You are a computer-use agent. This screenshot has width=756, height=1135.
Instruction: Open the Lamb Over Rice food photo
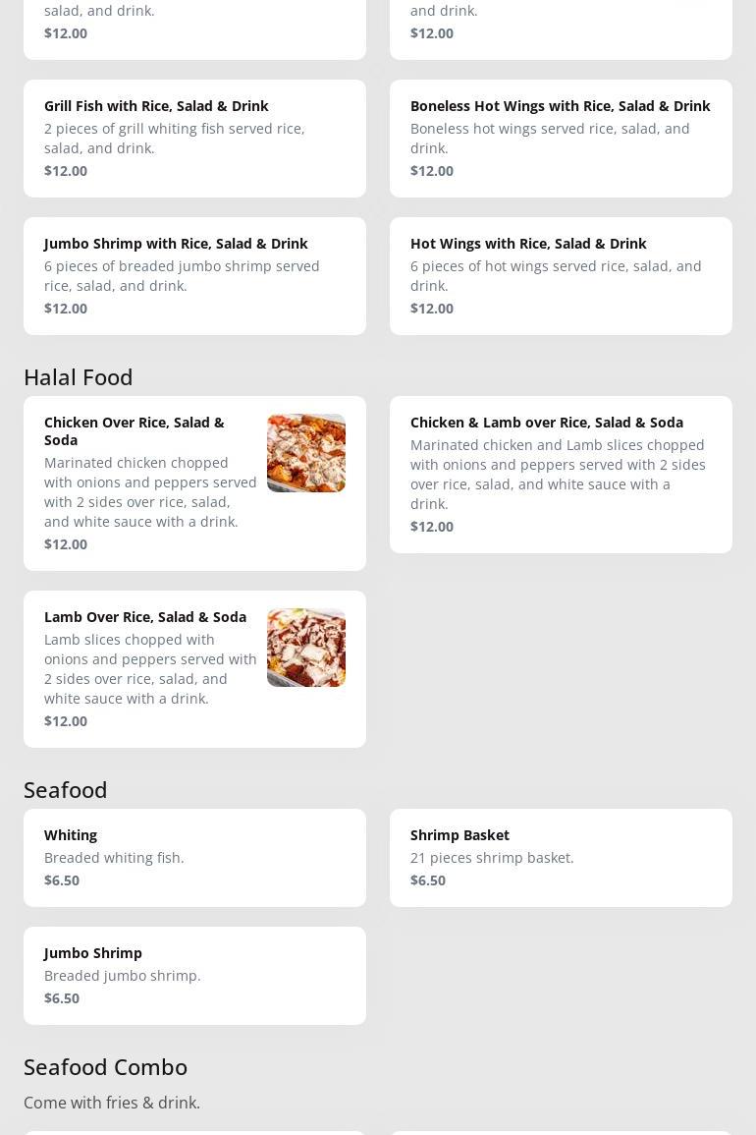305,648
